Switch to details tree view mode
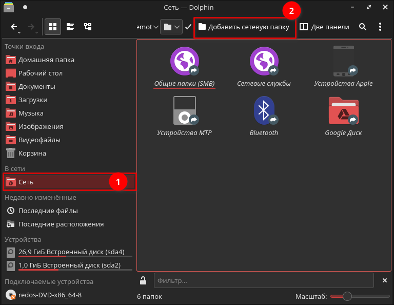Image resolution: width=394 pixels, height=305 pixels. coord(88,27)
